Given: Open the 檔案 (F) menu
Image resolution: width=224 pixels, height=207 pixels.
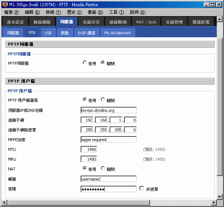Looking at the screenshot, I should [x=11, y=12].
